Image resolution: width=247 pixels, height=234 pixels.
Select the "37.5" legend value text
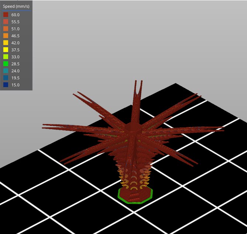pos(16,50)
